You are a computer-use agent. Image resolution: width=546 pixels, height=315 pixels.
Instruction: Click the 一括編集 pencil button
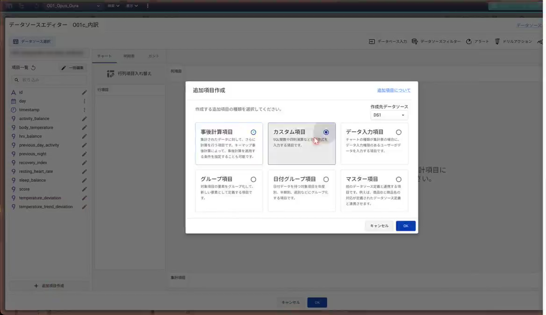click(72, 68)
